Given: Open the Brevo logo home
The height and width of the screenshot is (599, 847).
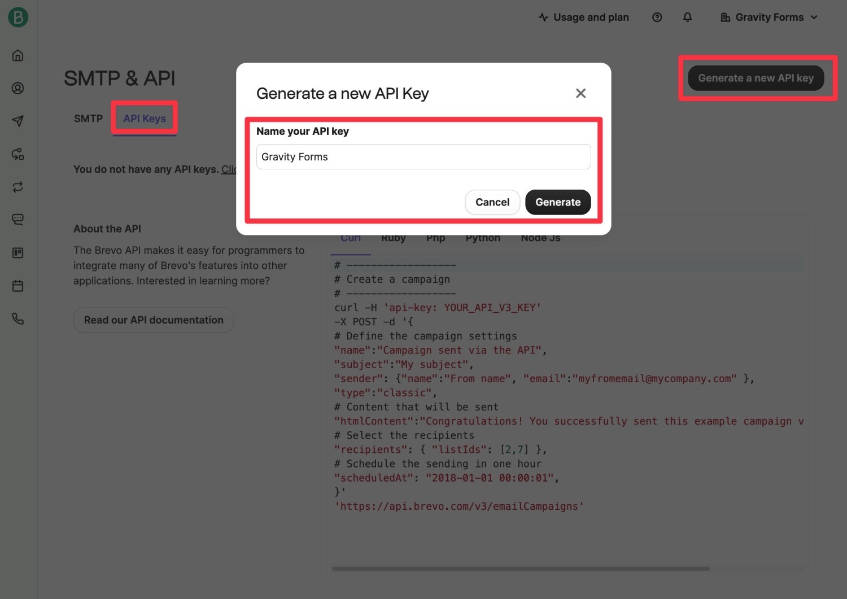Looking at the screenshot, I should [18, 18].
